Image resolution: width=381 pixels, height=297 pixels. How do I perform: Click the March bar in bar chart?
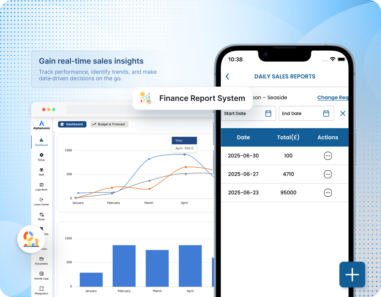tap(157, 268)
